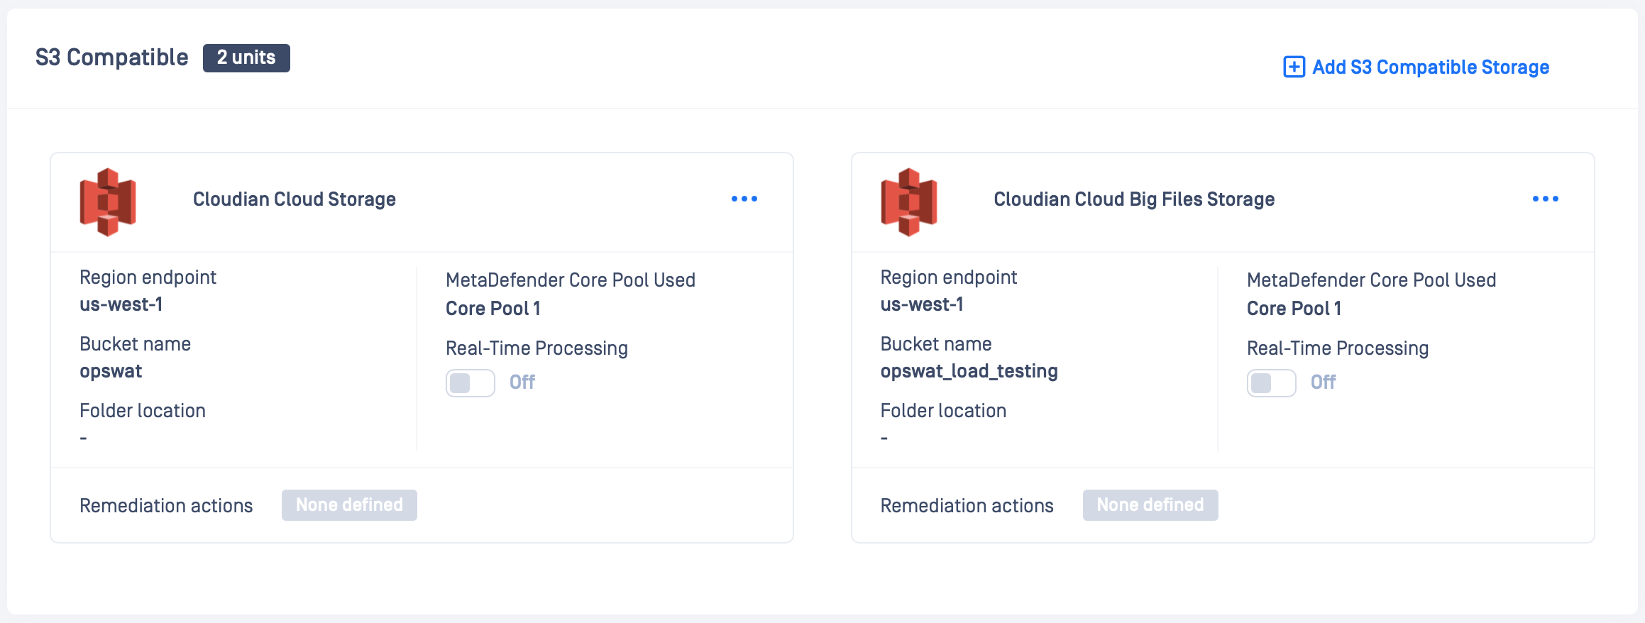Viewport: 1645px width, 623px height.
Task: Click Core Pool 1 in Big Files Storage card
Action: [1294, 309]
